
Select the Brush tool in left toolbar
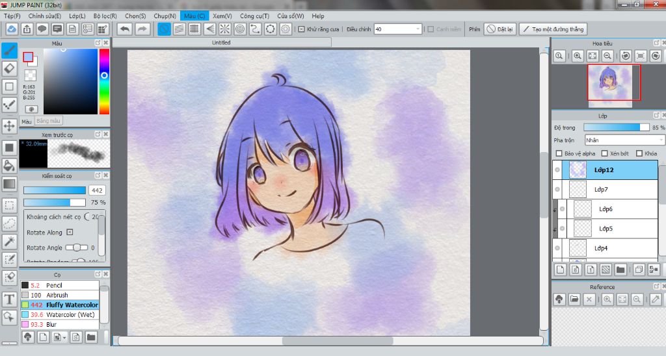pyautogui.click(x=9, y=51)
